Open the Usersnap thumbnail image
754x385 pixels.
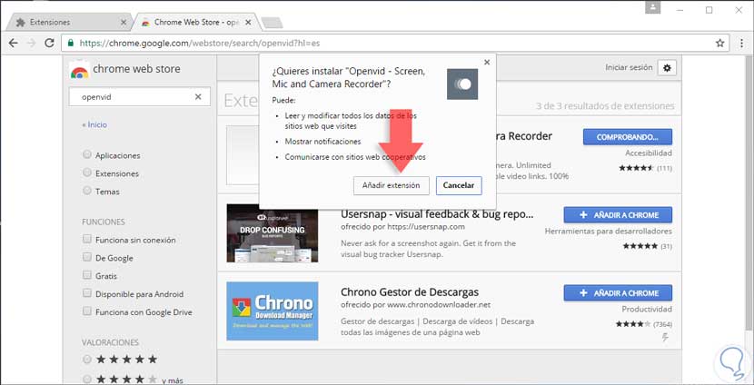pyautogui.click(x=273, y=233)
